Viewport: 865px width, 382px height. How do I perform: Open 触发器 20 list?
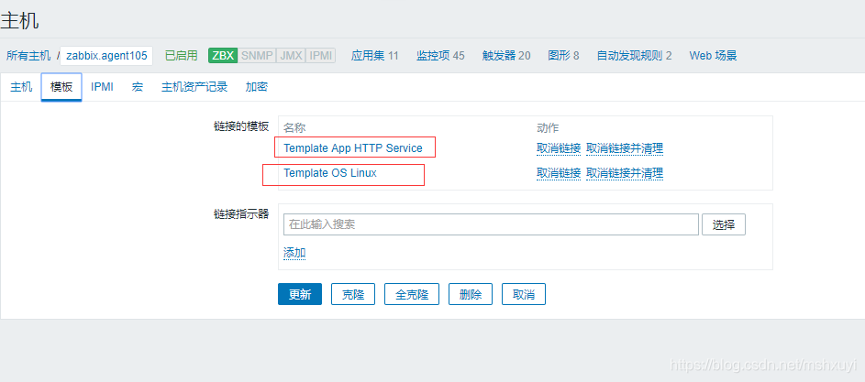(506, 56)
